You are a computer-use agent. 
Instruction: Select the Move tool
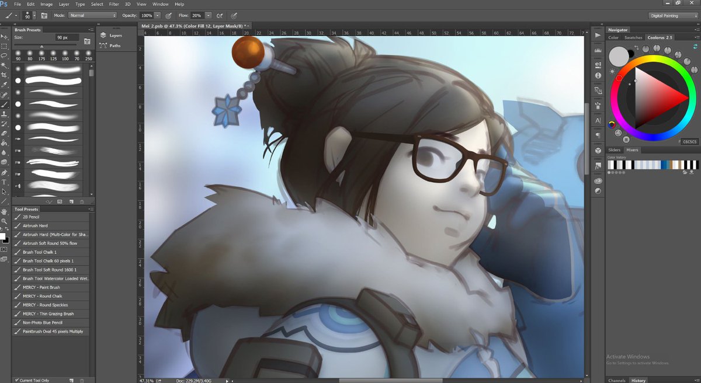(4, 36)
